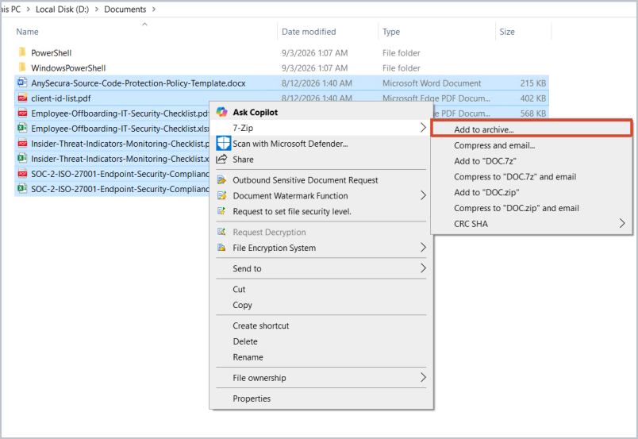The height and width of the screenshot is (439, 638).
Task: Click PDF icon of SOC-2-ISO-27001 file
Action: coord(22,174)
